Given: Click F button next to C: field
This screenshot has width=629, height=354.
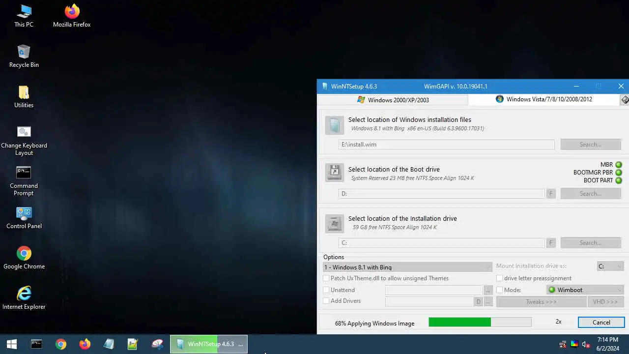Looking at the screenshot, I should coord(551,243).
